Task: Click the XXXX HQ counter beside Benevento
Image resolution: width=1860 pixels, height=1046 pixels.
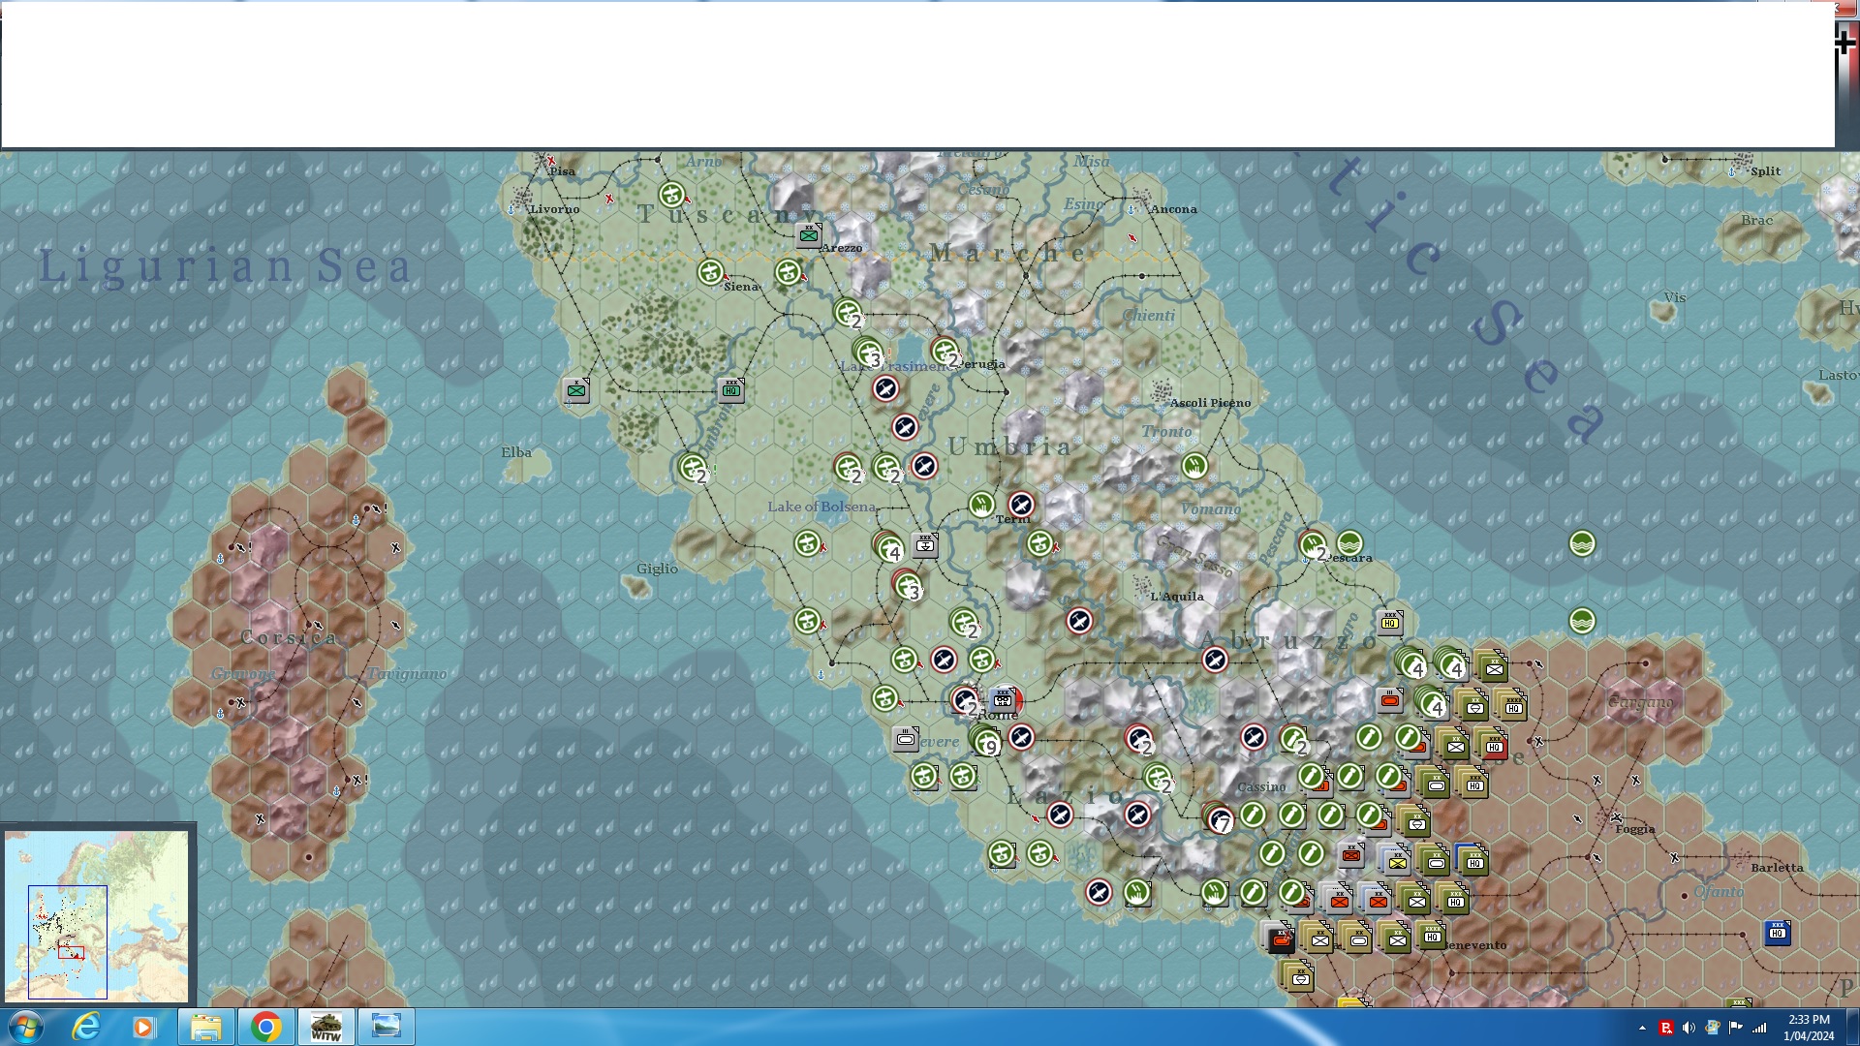Action: [1431, 936]
